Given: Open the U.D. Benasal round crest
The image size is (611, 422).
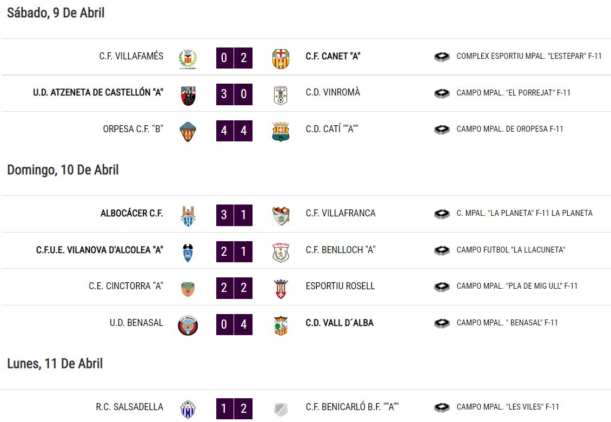Looking at the screenshot, I should 188,325.
